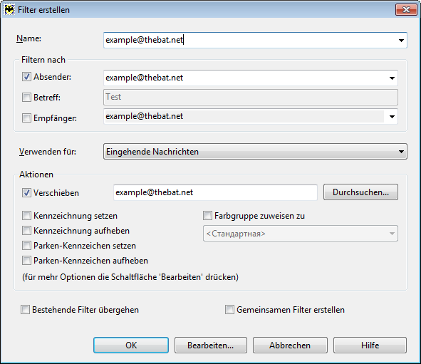
Task: Tick Gemeinsamen Filter erstellen checkbox
Action: (x=229, y=310)
